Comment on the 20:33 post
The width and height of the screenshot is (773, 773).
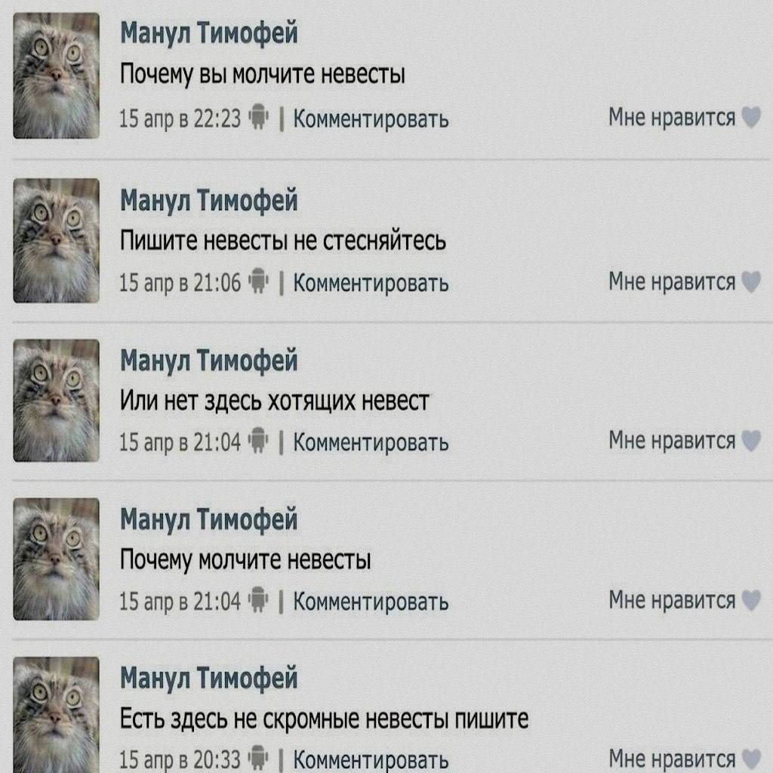tap(371, 760)
